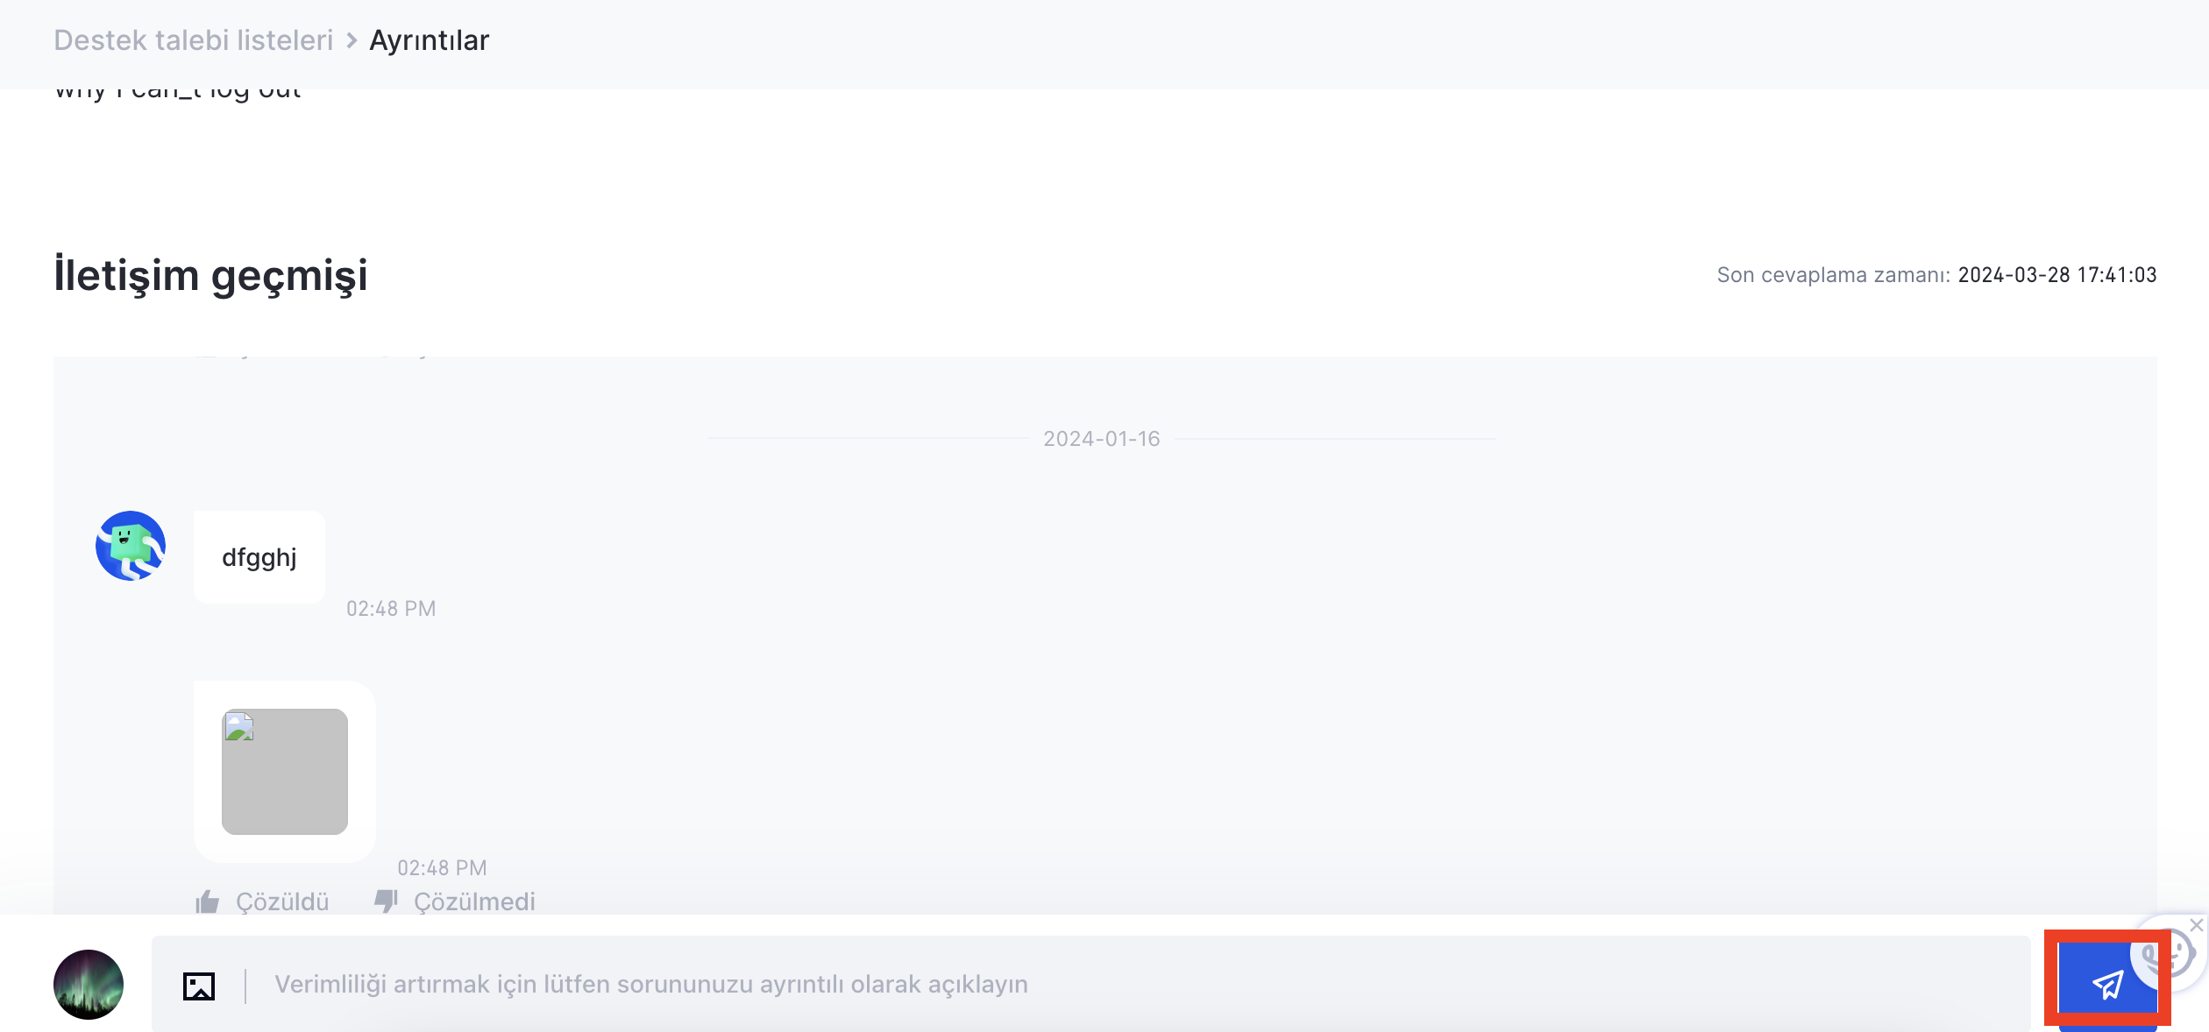The image size is (2209, 1032).
Task: Choose the Çözüldü feedback label
Action: click(282, 901)
